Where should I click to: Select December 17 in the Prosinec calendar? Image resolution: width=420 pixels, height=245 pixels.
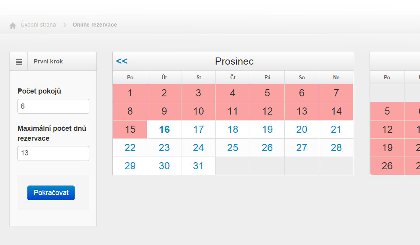(198, 130)
